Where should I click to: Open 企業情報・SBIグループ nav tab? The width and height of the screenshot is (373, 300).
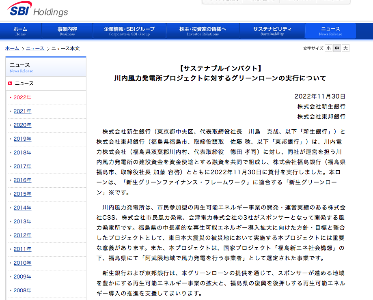(x=129, y=31)
